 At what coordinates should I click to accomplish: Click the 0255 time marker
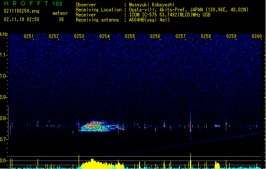coord(130,36)
